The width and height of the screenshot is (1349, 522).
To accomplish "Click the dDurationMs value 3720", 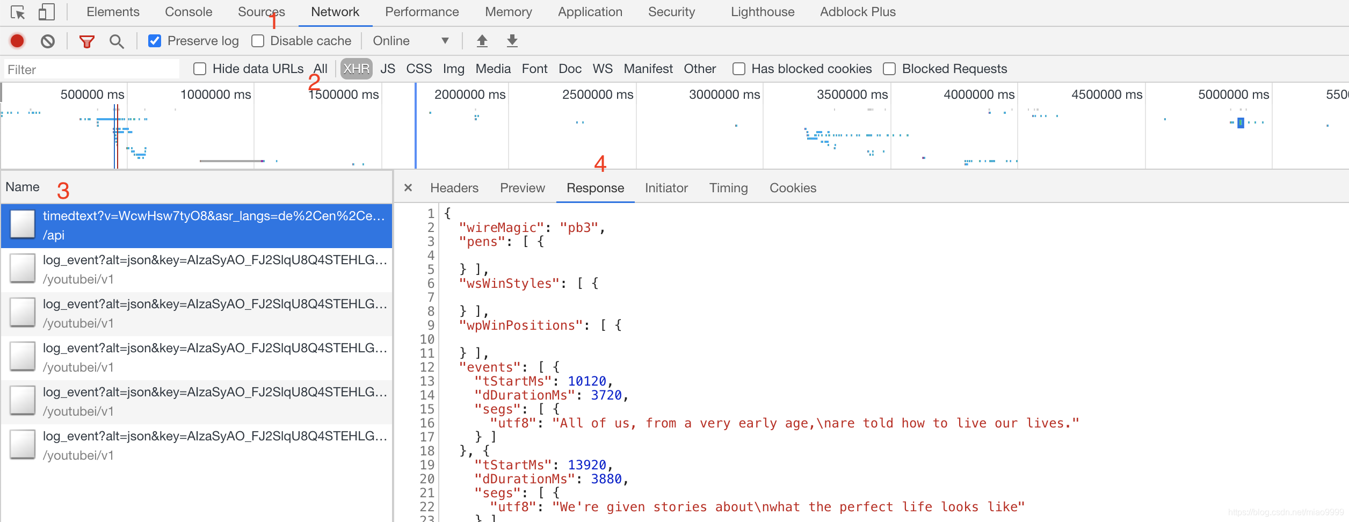I will 606,395.
